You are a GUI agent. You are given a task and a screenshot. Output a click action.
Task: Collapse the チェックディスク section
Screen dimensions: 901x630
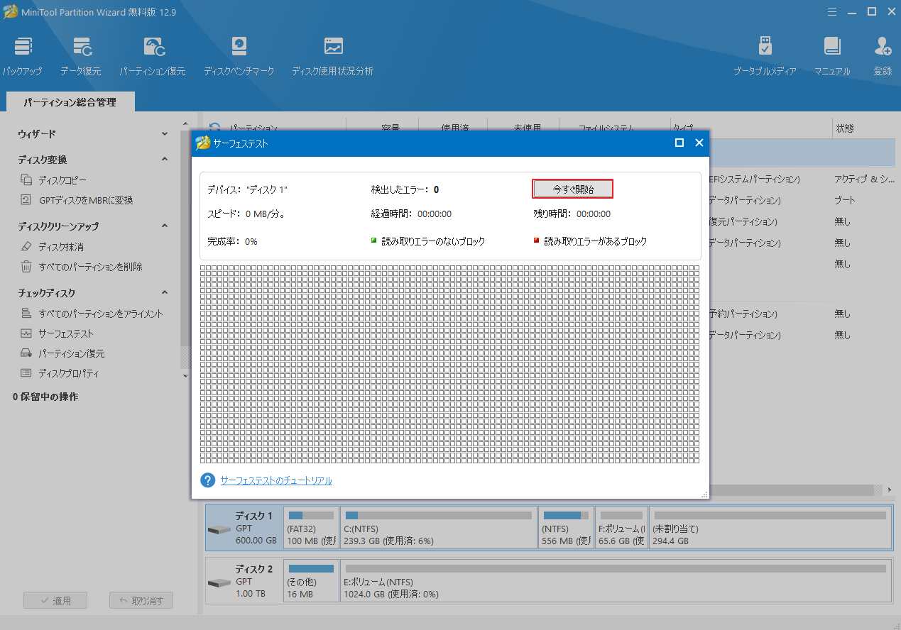[165, 293]
